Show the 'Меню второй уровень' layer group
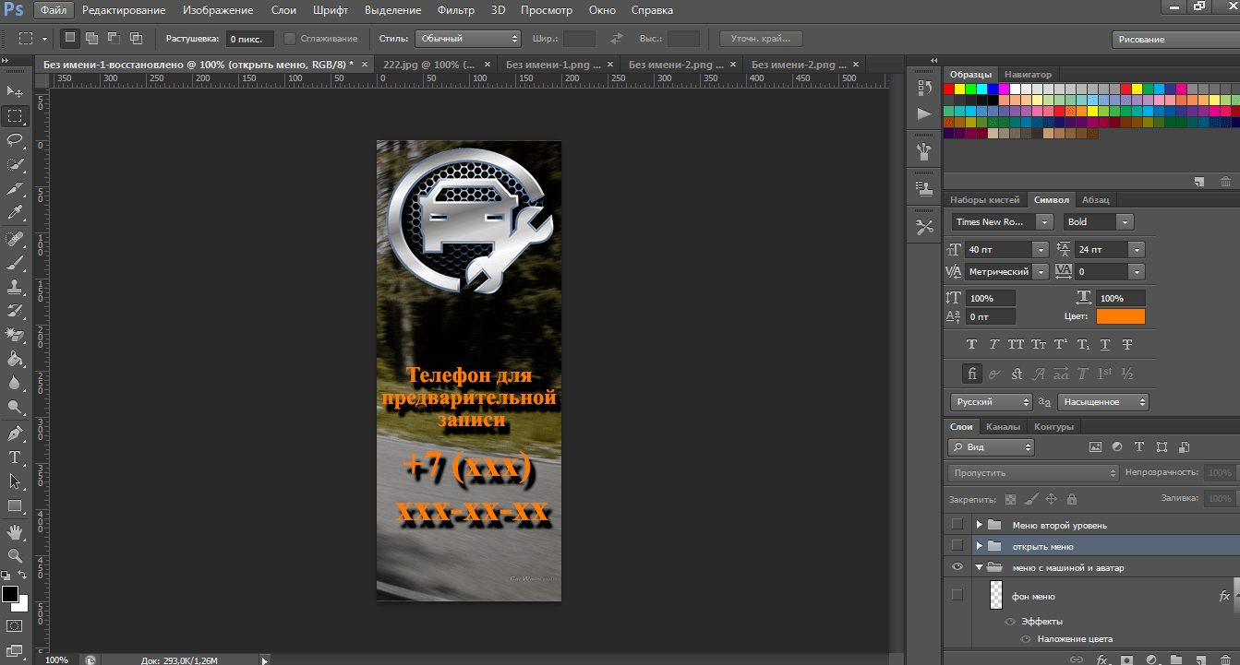 point(957,524)
